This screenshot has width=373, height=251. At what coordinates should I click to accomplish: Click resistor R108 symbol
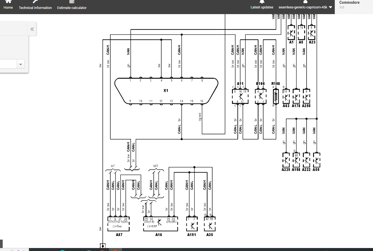[276, 96]
